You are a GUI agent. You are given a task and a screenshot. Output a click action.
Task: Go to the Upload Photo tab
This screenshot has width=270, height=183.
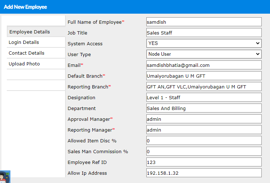[36, 64]
